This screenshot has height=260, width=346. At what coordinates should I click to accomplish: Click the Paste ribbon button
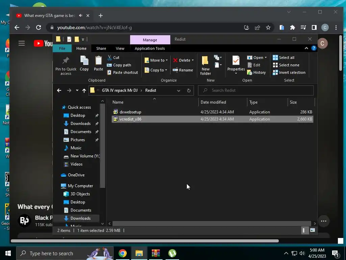[98, 63]
